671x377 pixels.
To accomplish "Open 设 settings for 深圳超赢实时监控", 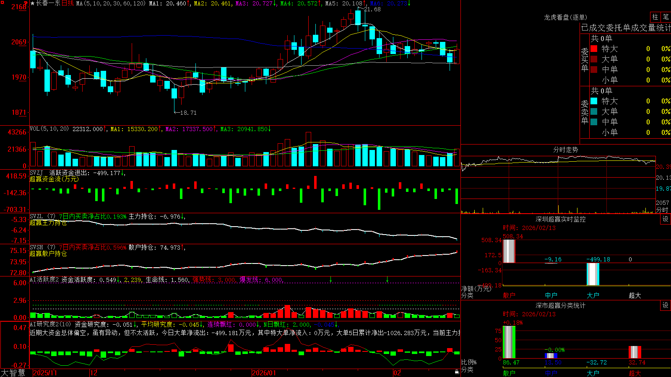I will click(666, 219).
